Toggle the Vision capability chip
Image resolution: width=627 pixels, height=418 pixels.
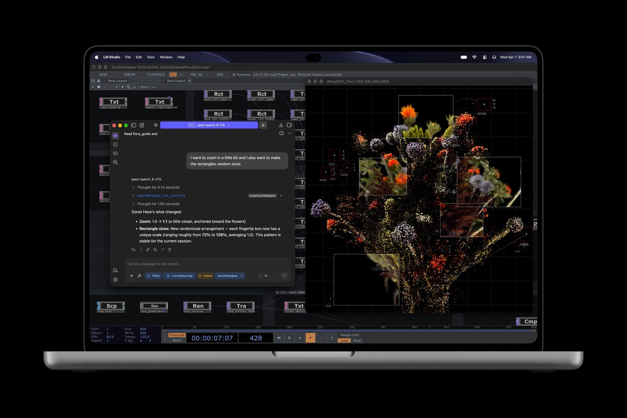click(x=205, y=276)
